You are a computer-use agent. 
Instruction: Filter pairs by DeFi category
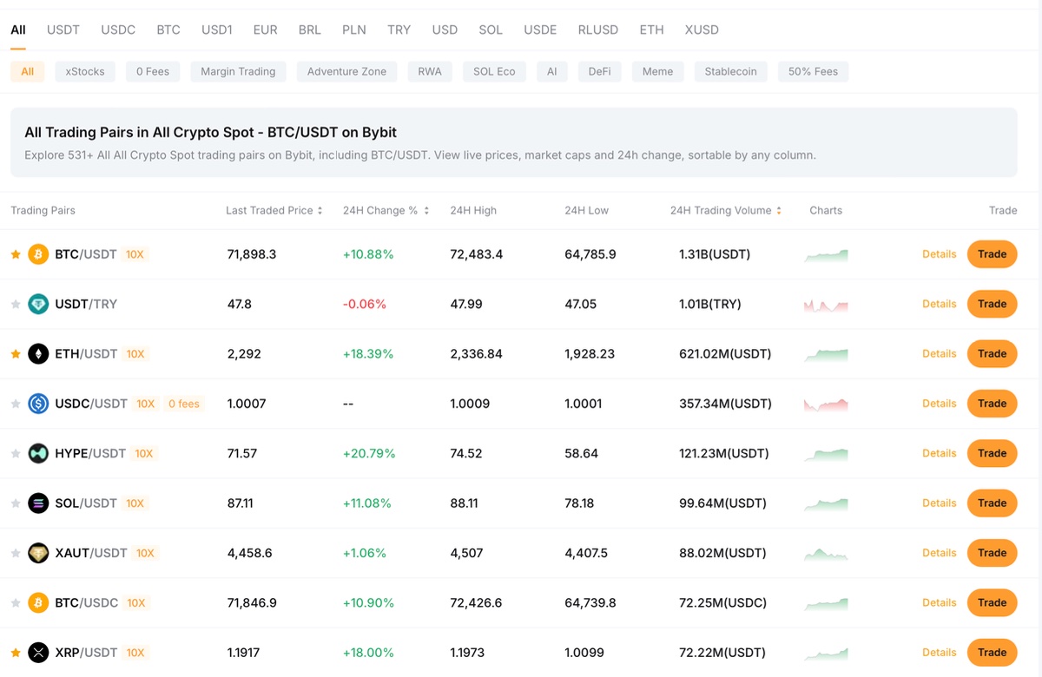[x=600, y=71]
